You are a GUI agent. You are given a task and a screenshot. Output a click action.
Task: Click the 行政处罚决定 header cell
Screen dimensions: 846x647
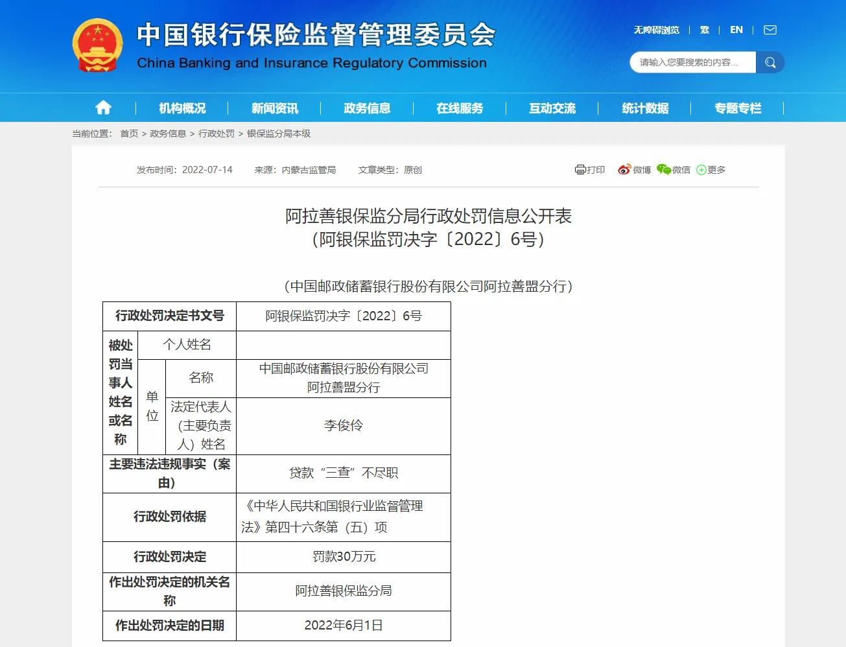[170, 557]
